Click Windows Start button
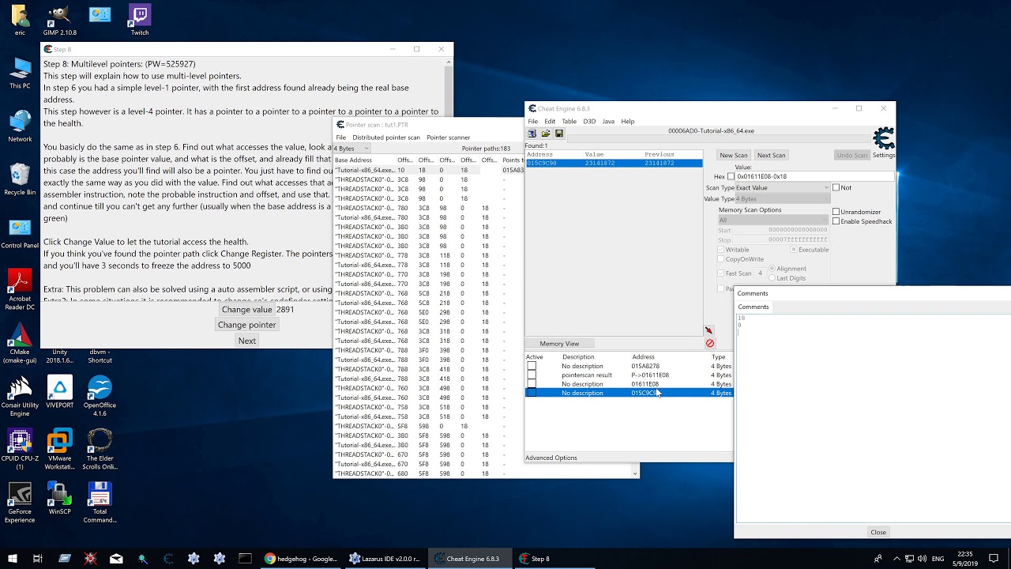Image resolution: width=1011 pixels, height=569 pixels. coord(13,559)
